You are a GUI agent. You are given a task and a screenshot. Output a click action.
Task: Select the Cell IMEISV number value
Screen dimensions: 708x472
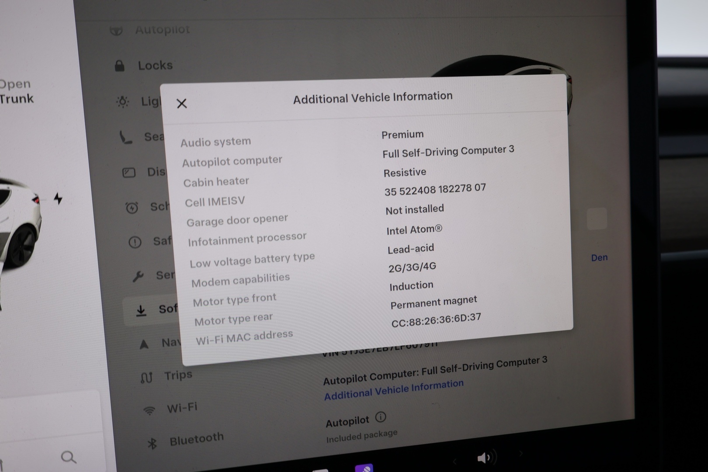coord(435,190)
